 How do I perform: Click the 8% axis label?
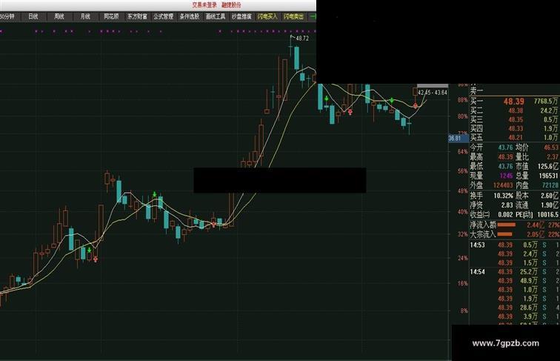pos(464,311)
